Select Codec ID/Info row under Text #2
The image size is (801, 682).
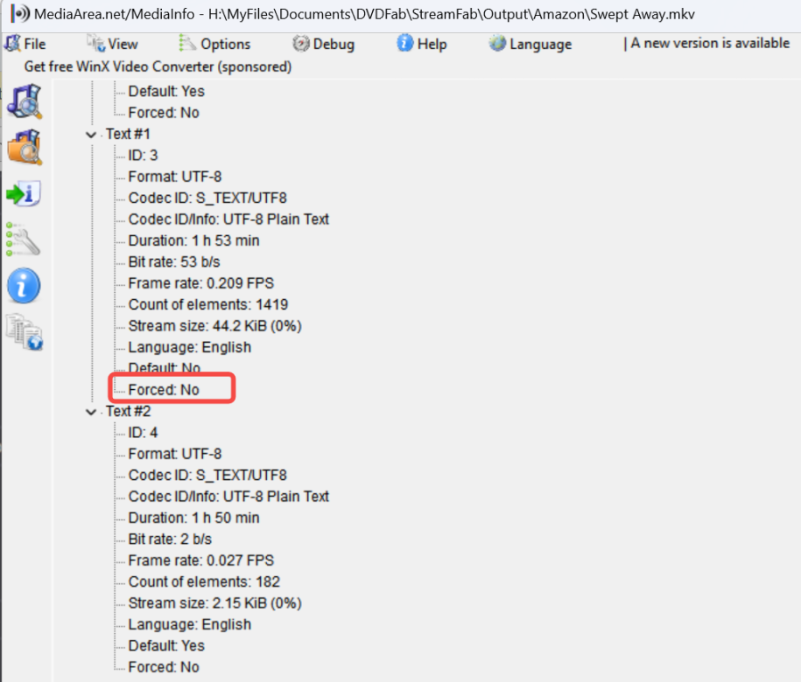[228, 497]
